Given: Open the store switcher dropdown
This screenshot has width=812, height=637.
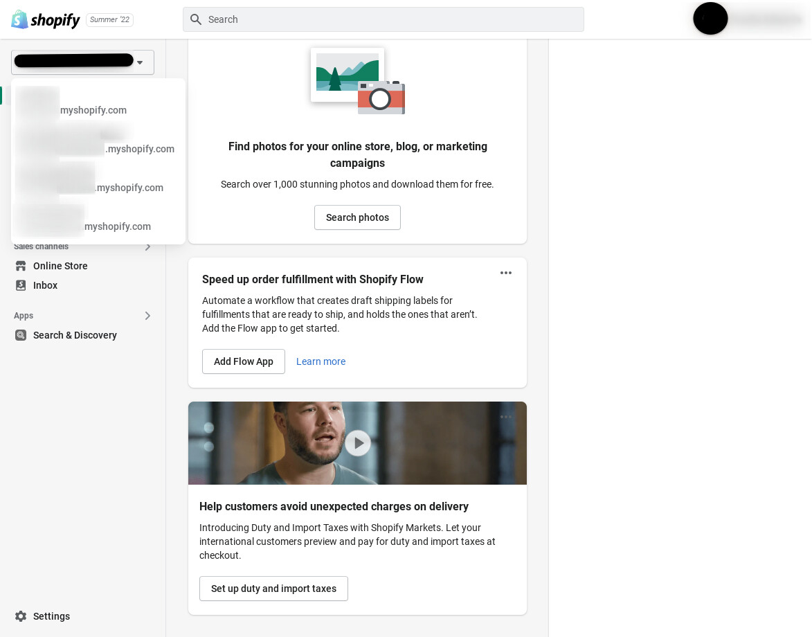Looking at the screenshot, I should (82, 62).
